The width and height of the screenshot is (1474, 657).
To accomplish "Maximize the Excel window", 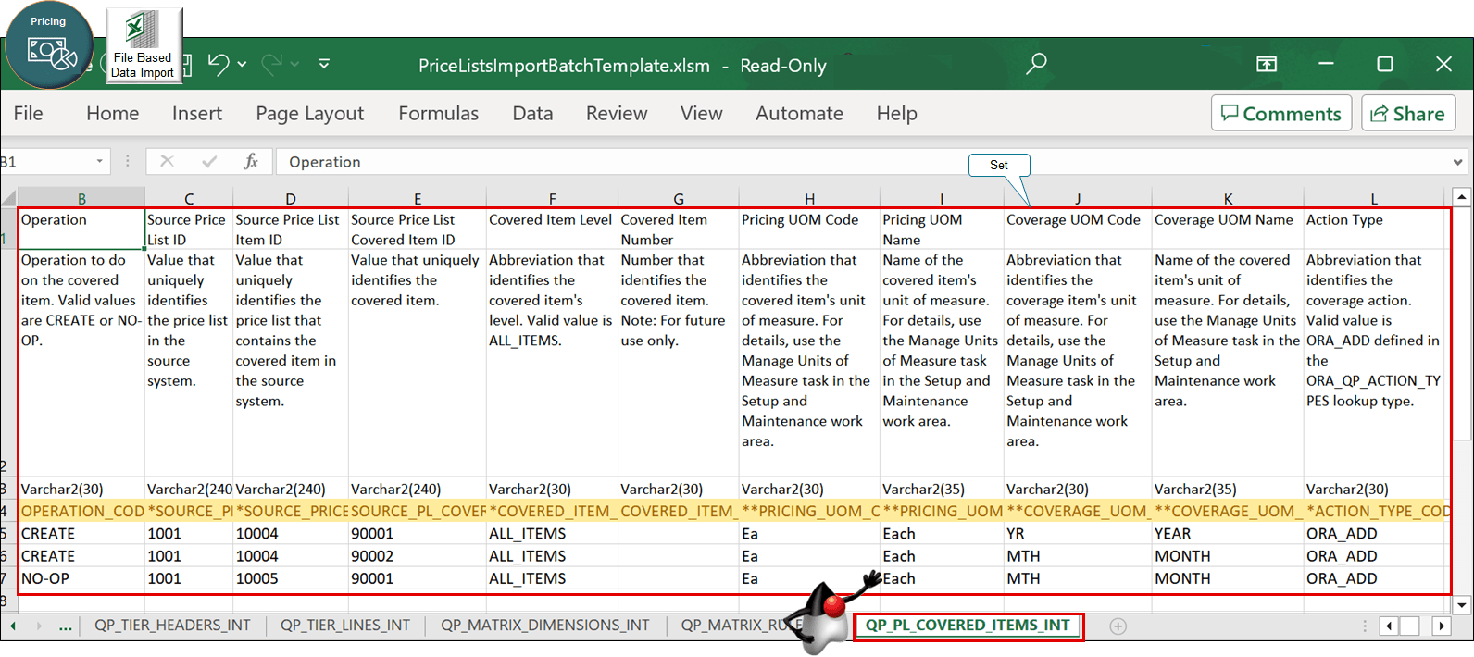I will click(x=1385, y=64).
